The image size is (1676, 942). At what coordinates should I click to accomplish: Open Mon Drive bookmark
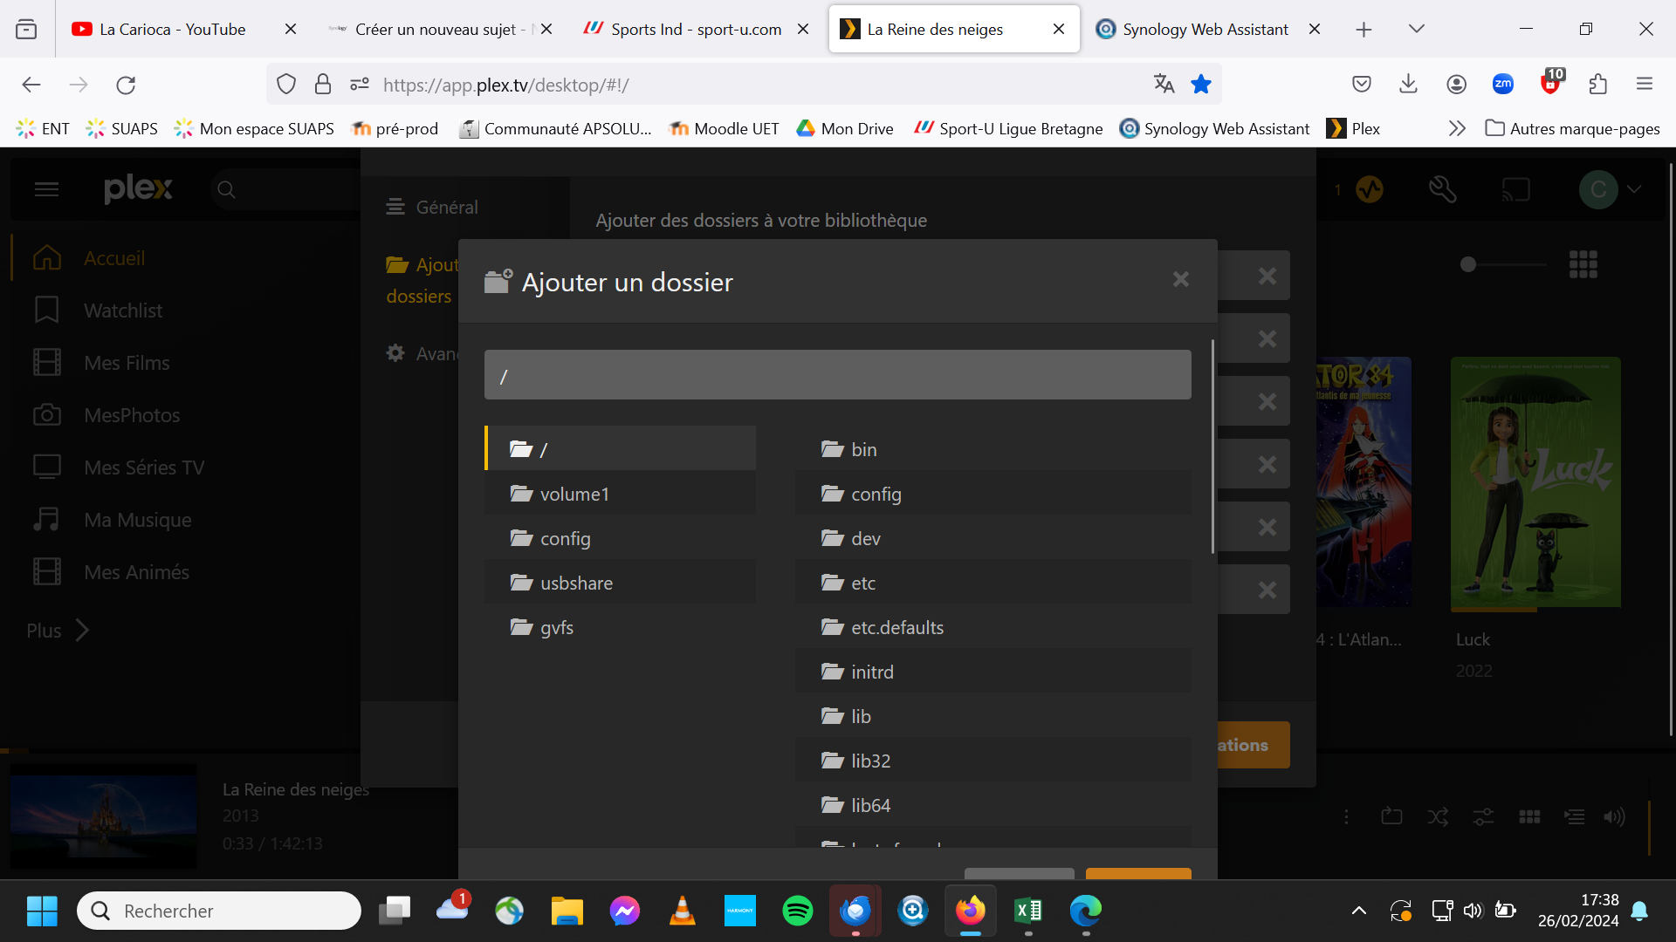[x=844, y=129]
